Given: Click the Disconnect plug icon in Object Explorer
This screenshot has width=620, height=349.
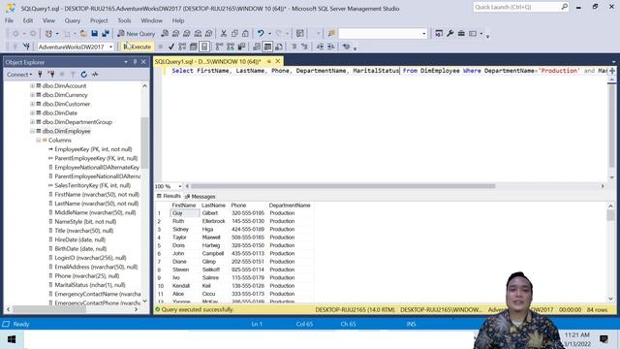Looking at the screenshot, I should click(51, 74).
